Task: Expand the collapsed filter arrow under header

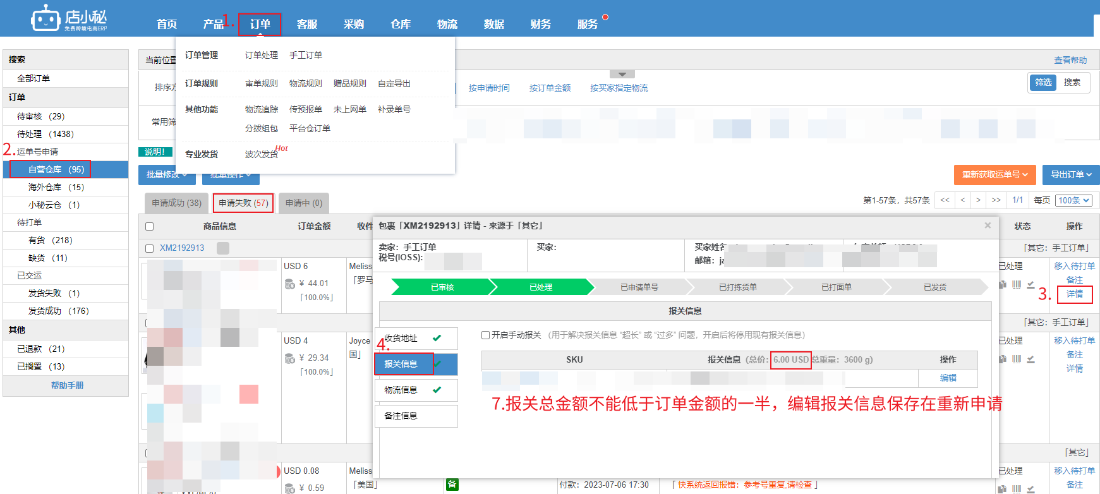Action: [x=622, y=74]
